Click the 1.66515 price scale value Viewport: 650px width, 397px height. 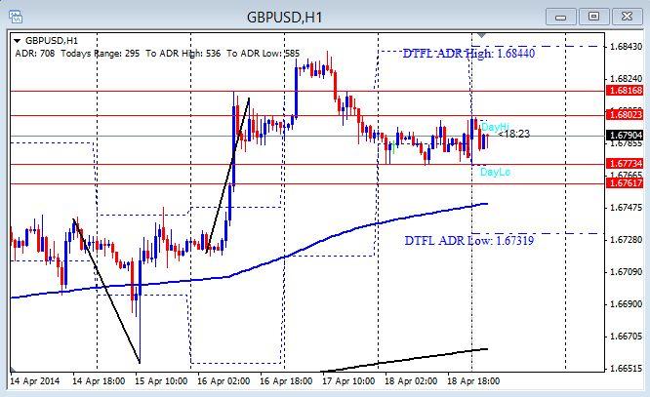[x=627, y=369]
